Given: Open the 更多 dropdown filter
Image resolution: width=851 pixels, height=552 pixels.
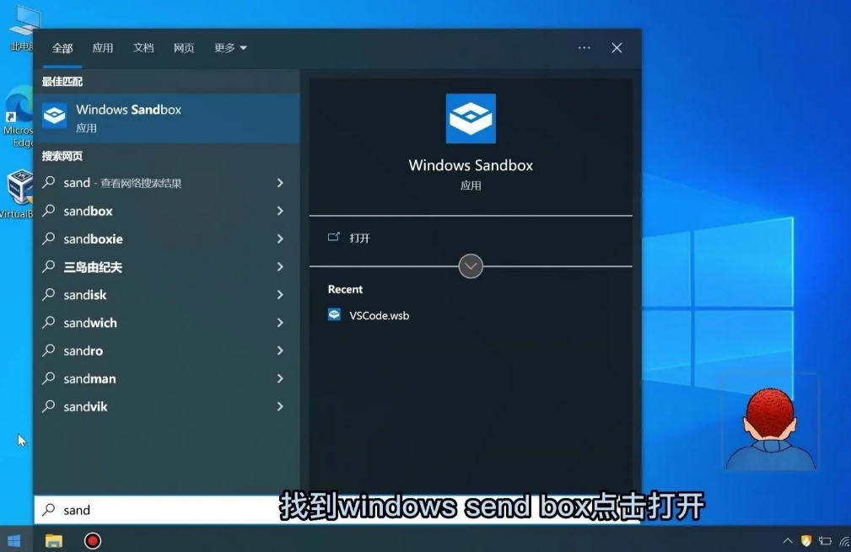Looking at the screenshot, I should (x=230, y=48).
